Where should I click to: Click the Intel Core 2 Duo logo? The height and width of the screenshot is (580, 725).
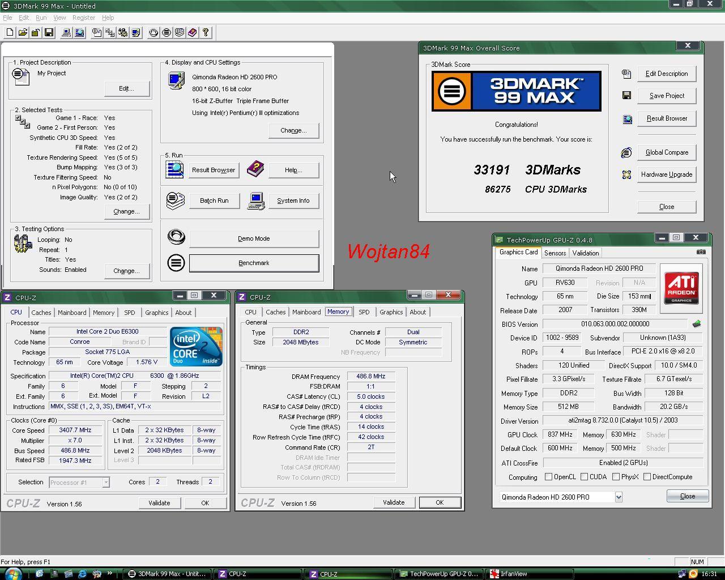196,346
